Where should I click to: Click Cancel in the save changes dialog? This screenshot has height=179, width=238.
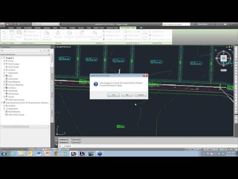pos(141,95)
